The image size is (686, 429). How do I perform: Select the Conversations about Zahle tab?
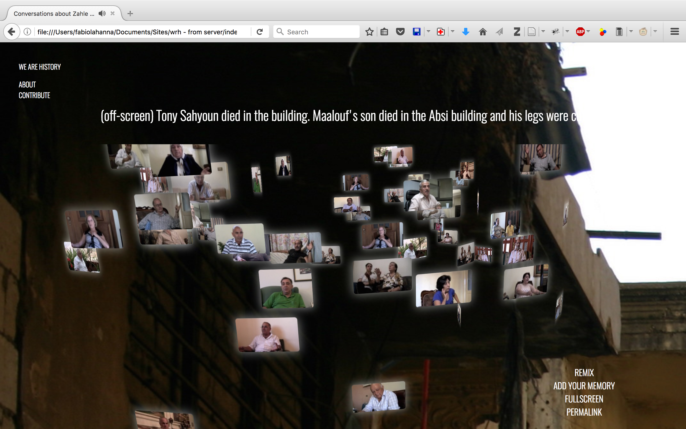click(x=54, y=14)
